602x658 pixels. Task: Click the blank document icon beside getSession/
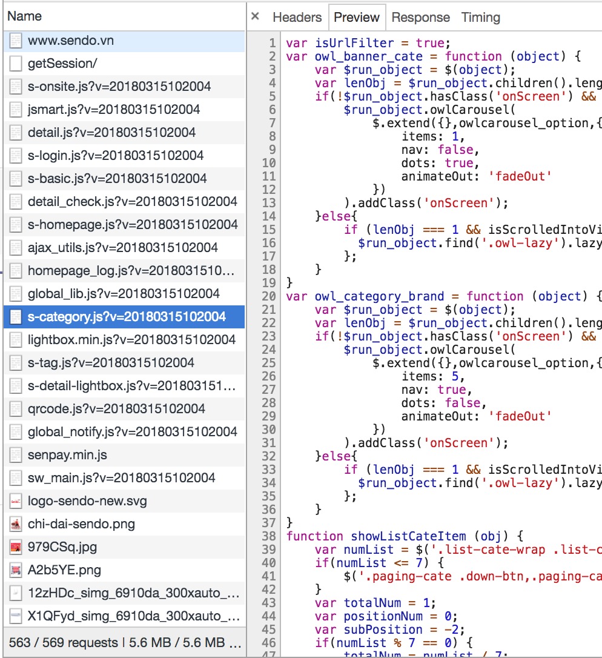point(16,64)
